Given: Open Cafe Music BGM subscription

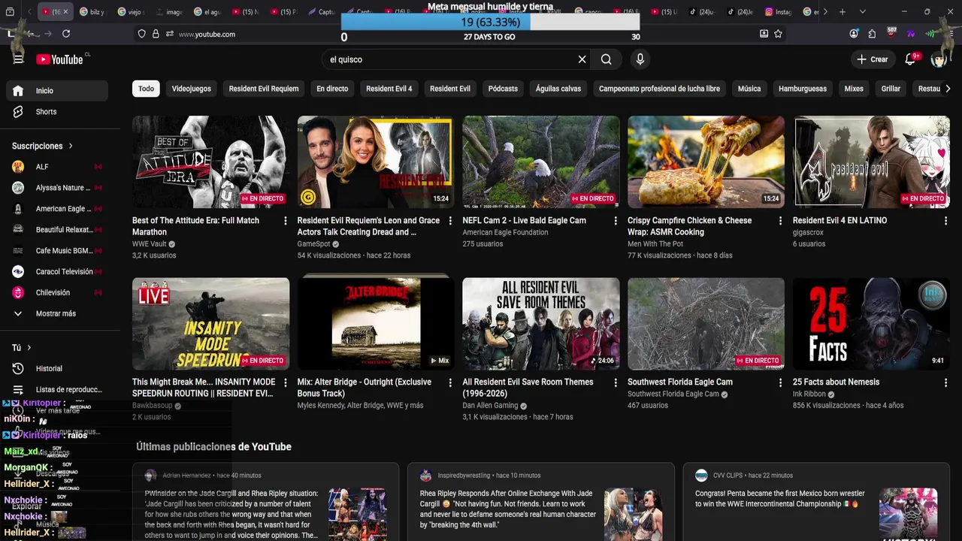Looking at the screenshot, I should (x=57, y=251).
